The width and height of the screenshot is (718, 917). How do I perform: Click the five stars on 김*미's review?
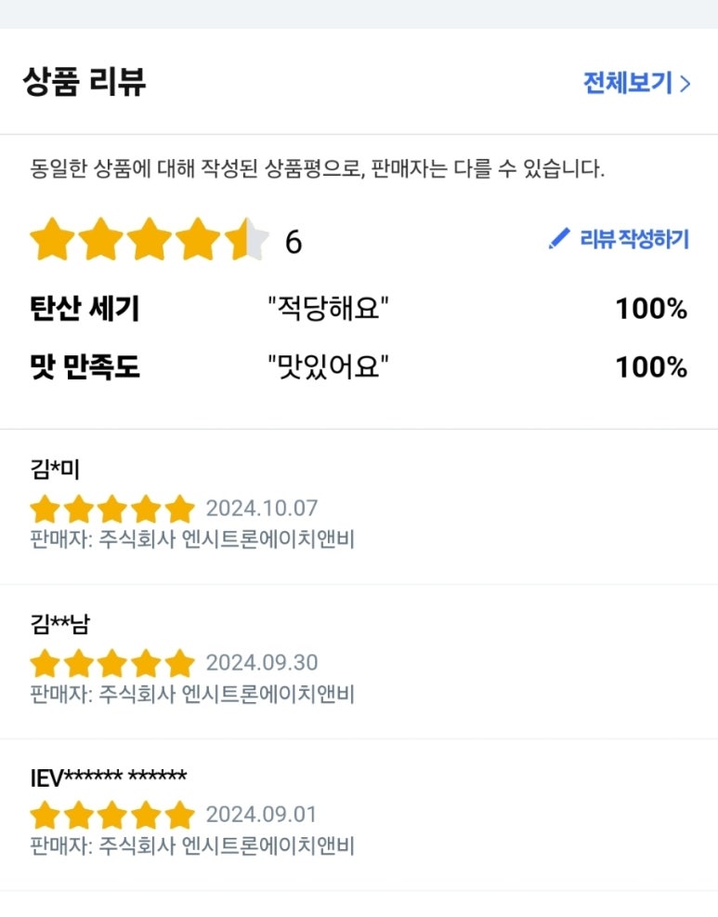pos(112,509)
